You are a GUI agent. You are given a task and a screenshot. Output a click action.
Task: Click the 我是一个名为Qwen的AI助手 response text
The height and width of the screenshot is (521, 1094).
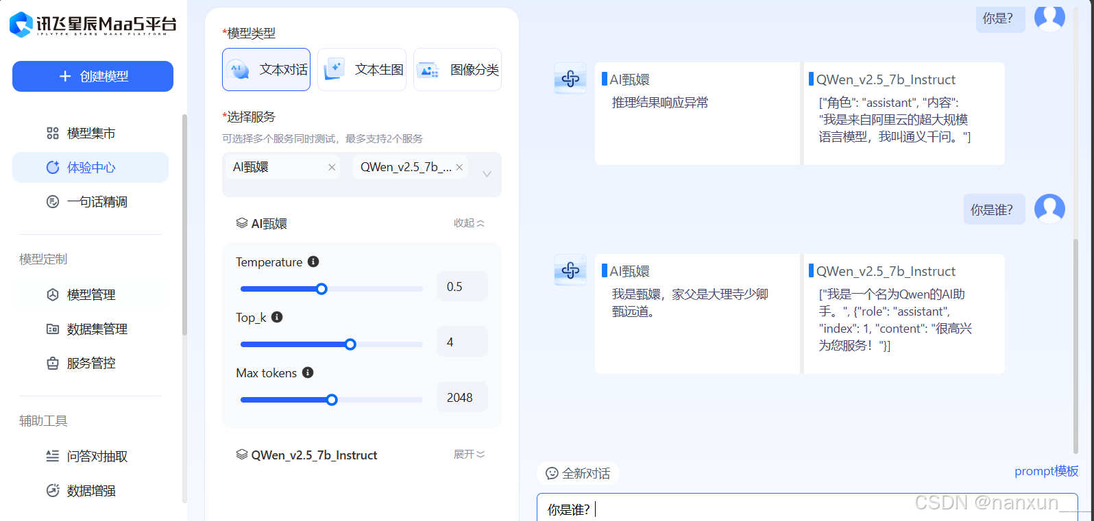pyautogui.click(x=895, y=320)
